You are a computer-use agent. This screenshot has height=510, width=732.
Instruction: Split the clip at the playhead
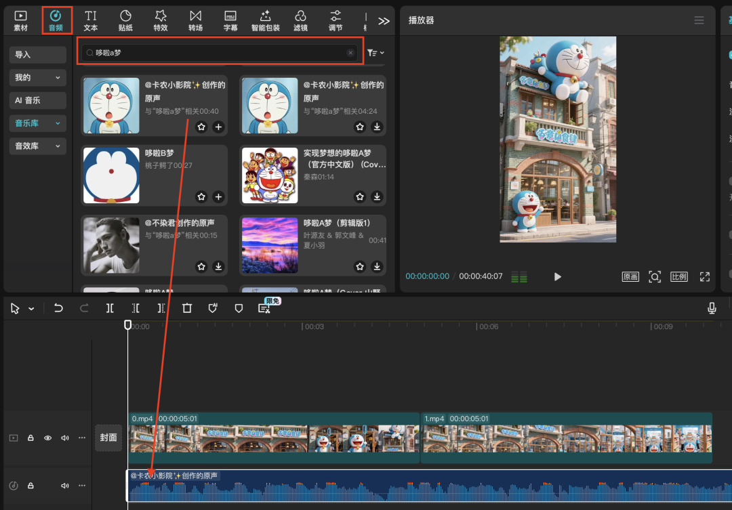[x=110, y=308]
